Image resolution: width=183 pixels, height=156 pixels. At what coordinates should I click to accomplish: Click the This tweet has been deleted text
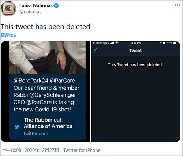[45, 27]
